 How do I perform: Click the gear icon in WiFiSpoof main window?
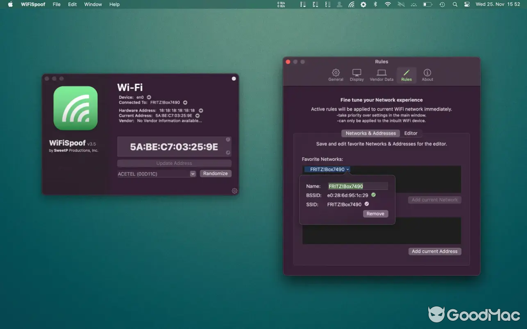(235, 191)
